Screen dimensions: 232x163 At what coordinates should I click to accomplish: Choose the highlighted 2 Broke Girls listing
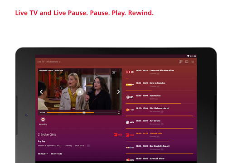click(x=160, y=135)
